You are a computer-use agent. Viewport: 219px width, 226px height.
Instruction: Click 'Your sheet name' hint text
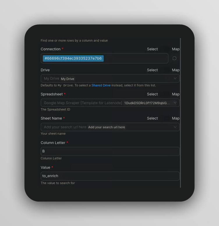click(53, 134)
